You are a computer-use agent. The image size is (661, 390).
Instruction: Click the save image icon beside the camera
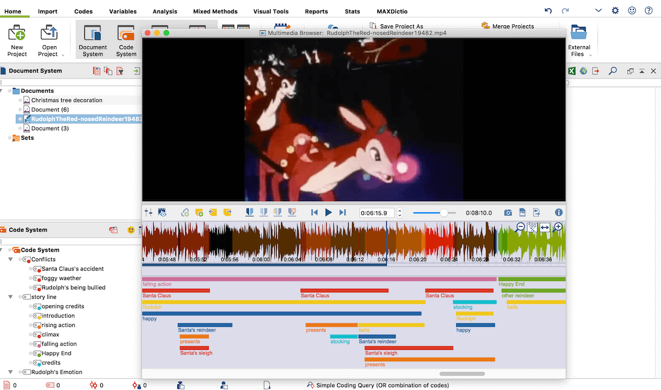point(522,212)
